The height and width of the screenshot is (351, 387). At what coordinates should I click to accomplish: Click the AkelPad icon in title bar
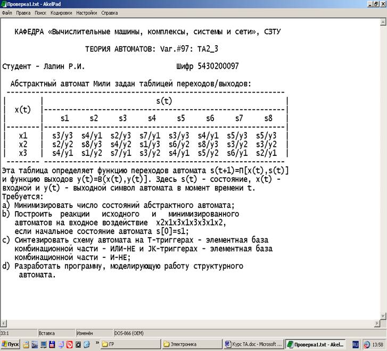[3, 4]
